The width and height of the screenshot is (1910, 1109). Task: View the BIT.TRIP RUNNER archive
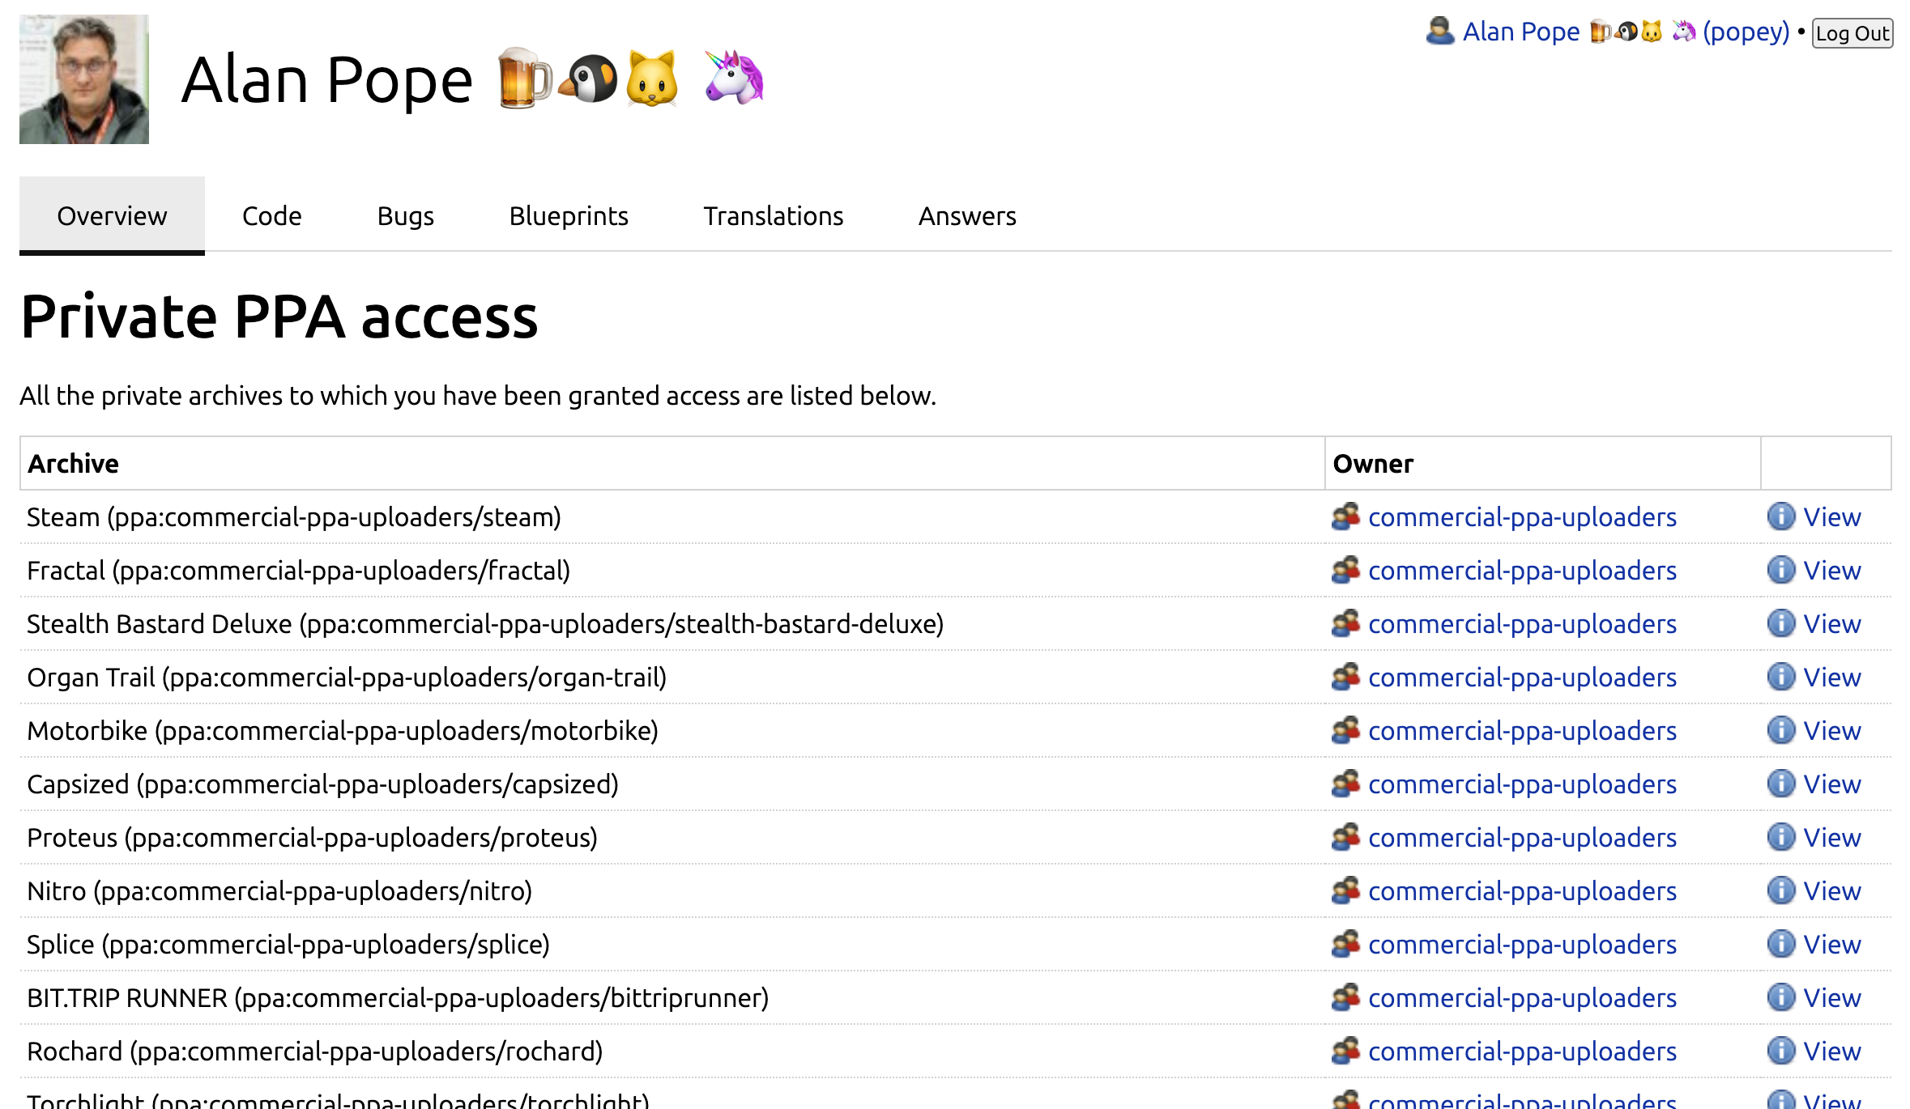click(1831, 997)
